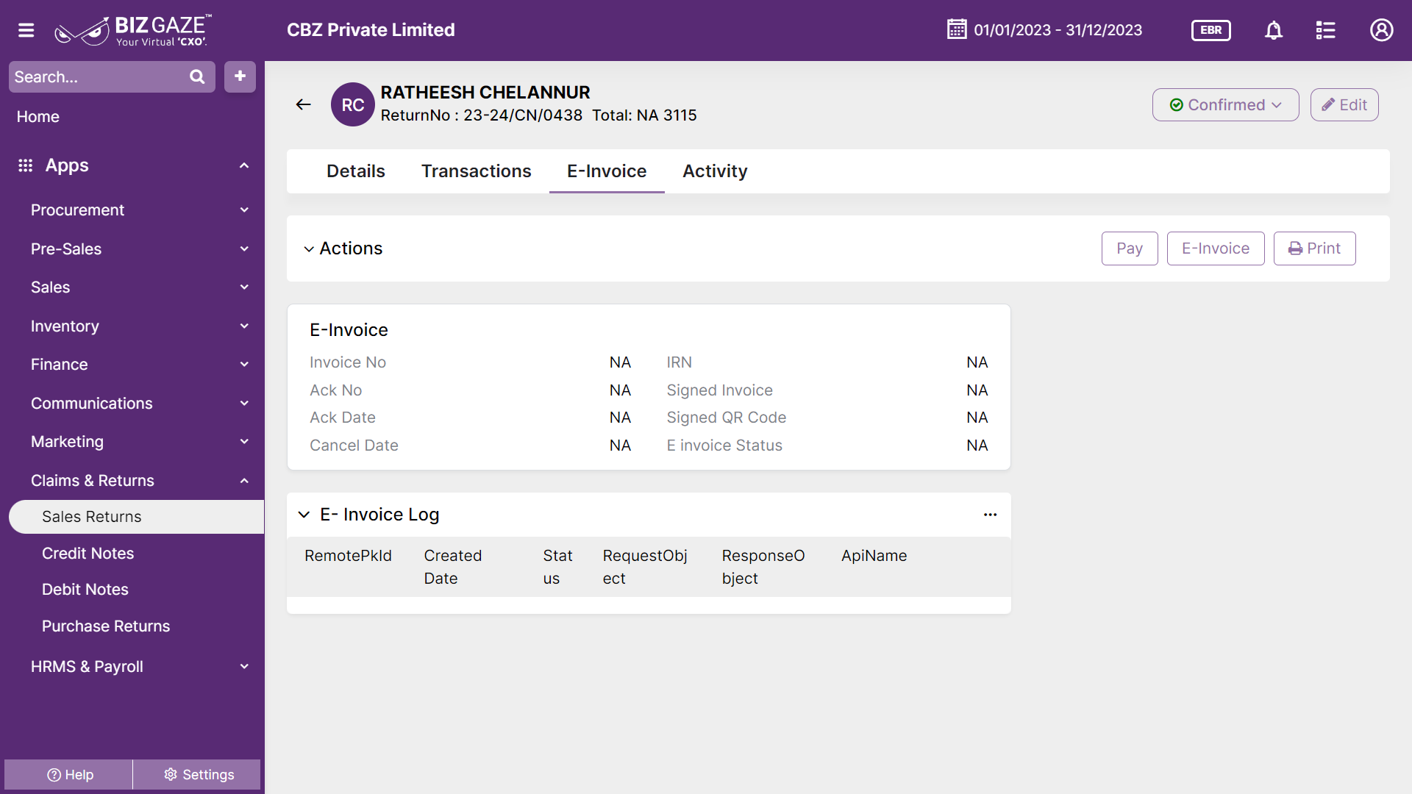Viewport: 1412px width, 794px height.
Task: Open Sales Returns in sidebar
Action: (136, 517)
